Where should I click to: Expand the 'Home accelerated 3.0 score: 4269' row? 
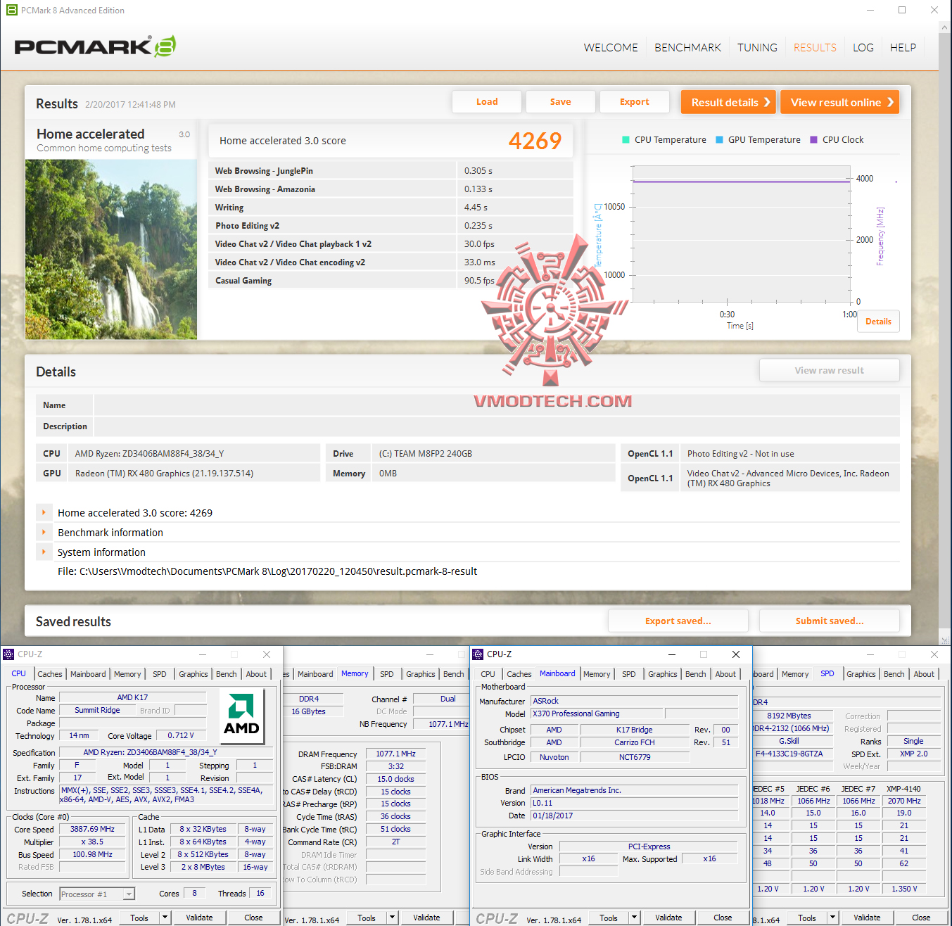pos(44,513)
